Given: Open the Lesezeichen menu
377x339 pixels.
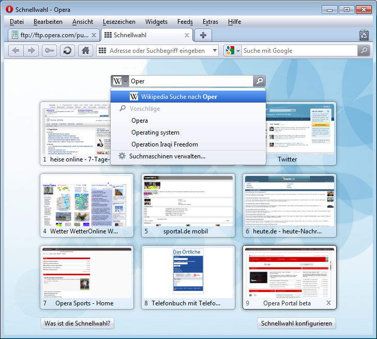Looking at the screenshot, I should (119, 22).
